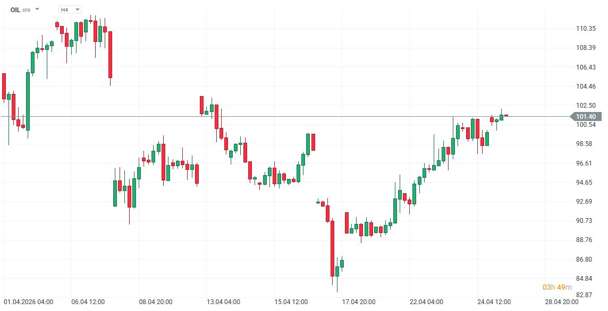Select the 15.04 12:00 time label
The image size is (608, 311).
(292, 303)
